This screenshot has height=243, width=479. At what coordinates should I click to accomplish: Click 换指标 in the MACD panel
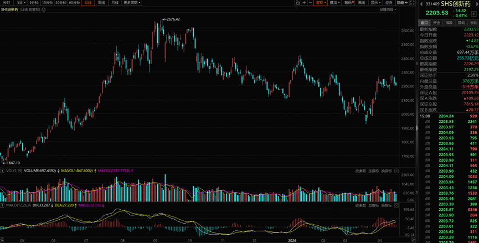click(387, 206)
